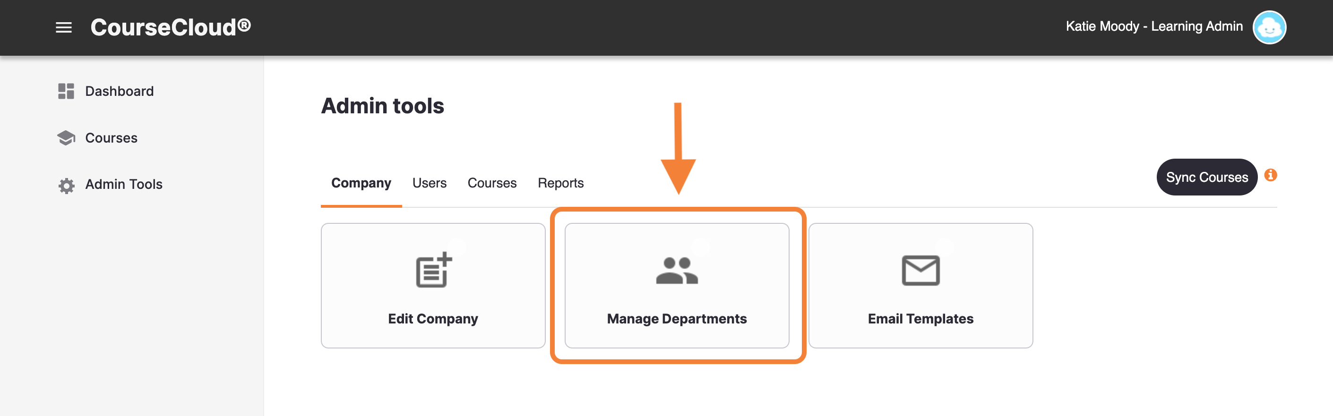Select the Company tab

tap(361, 183)
